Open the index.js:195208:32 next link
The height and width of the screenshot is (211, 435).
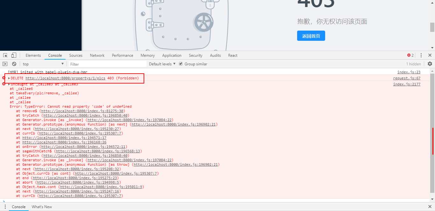77,169
